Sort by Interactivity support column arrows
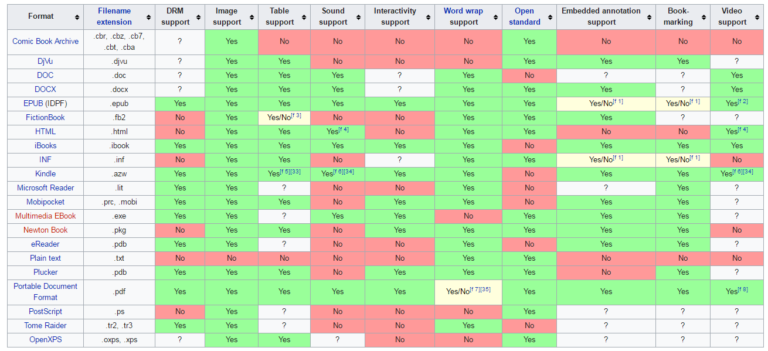Viewport: 768px width, 351px height. (429, 17)
